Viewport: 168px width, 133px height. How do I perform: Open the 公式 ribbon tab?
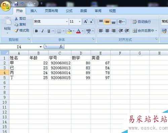(x=69, y=11)
